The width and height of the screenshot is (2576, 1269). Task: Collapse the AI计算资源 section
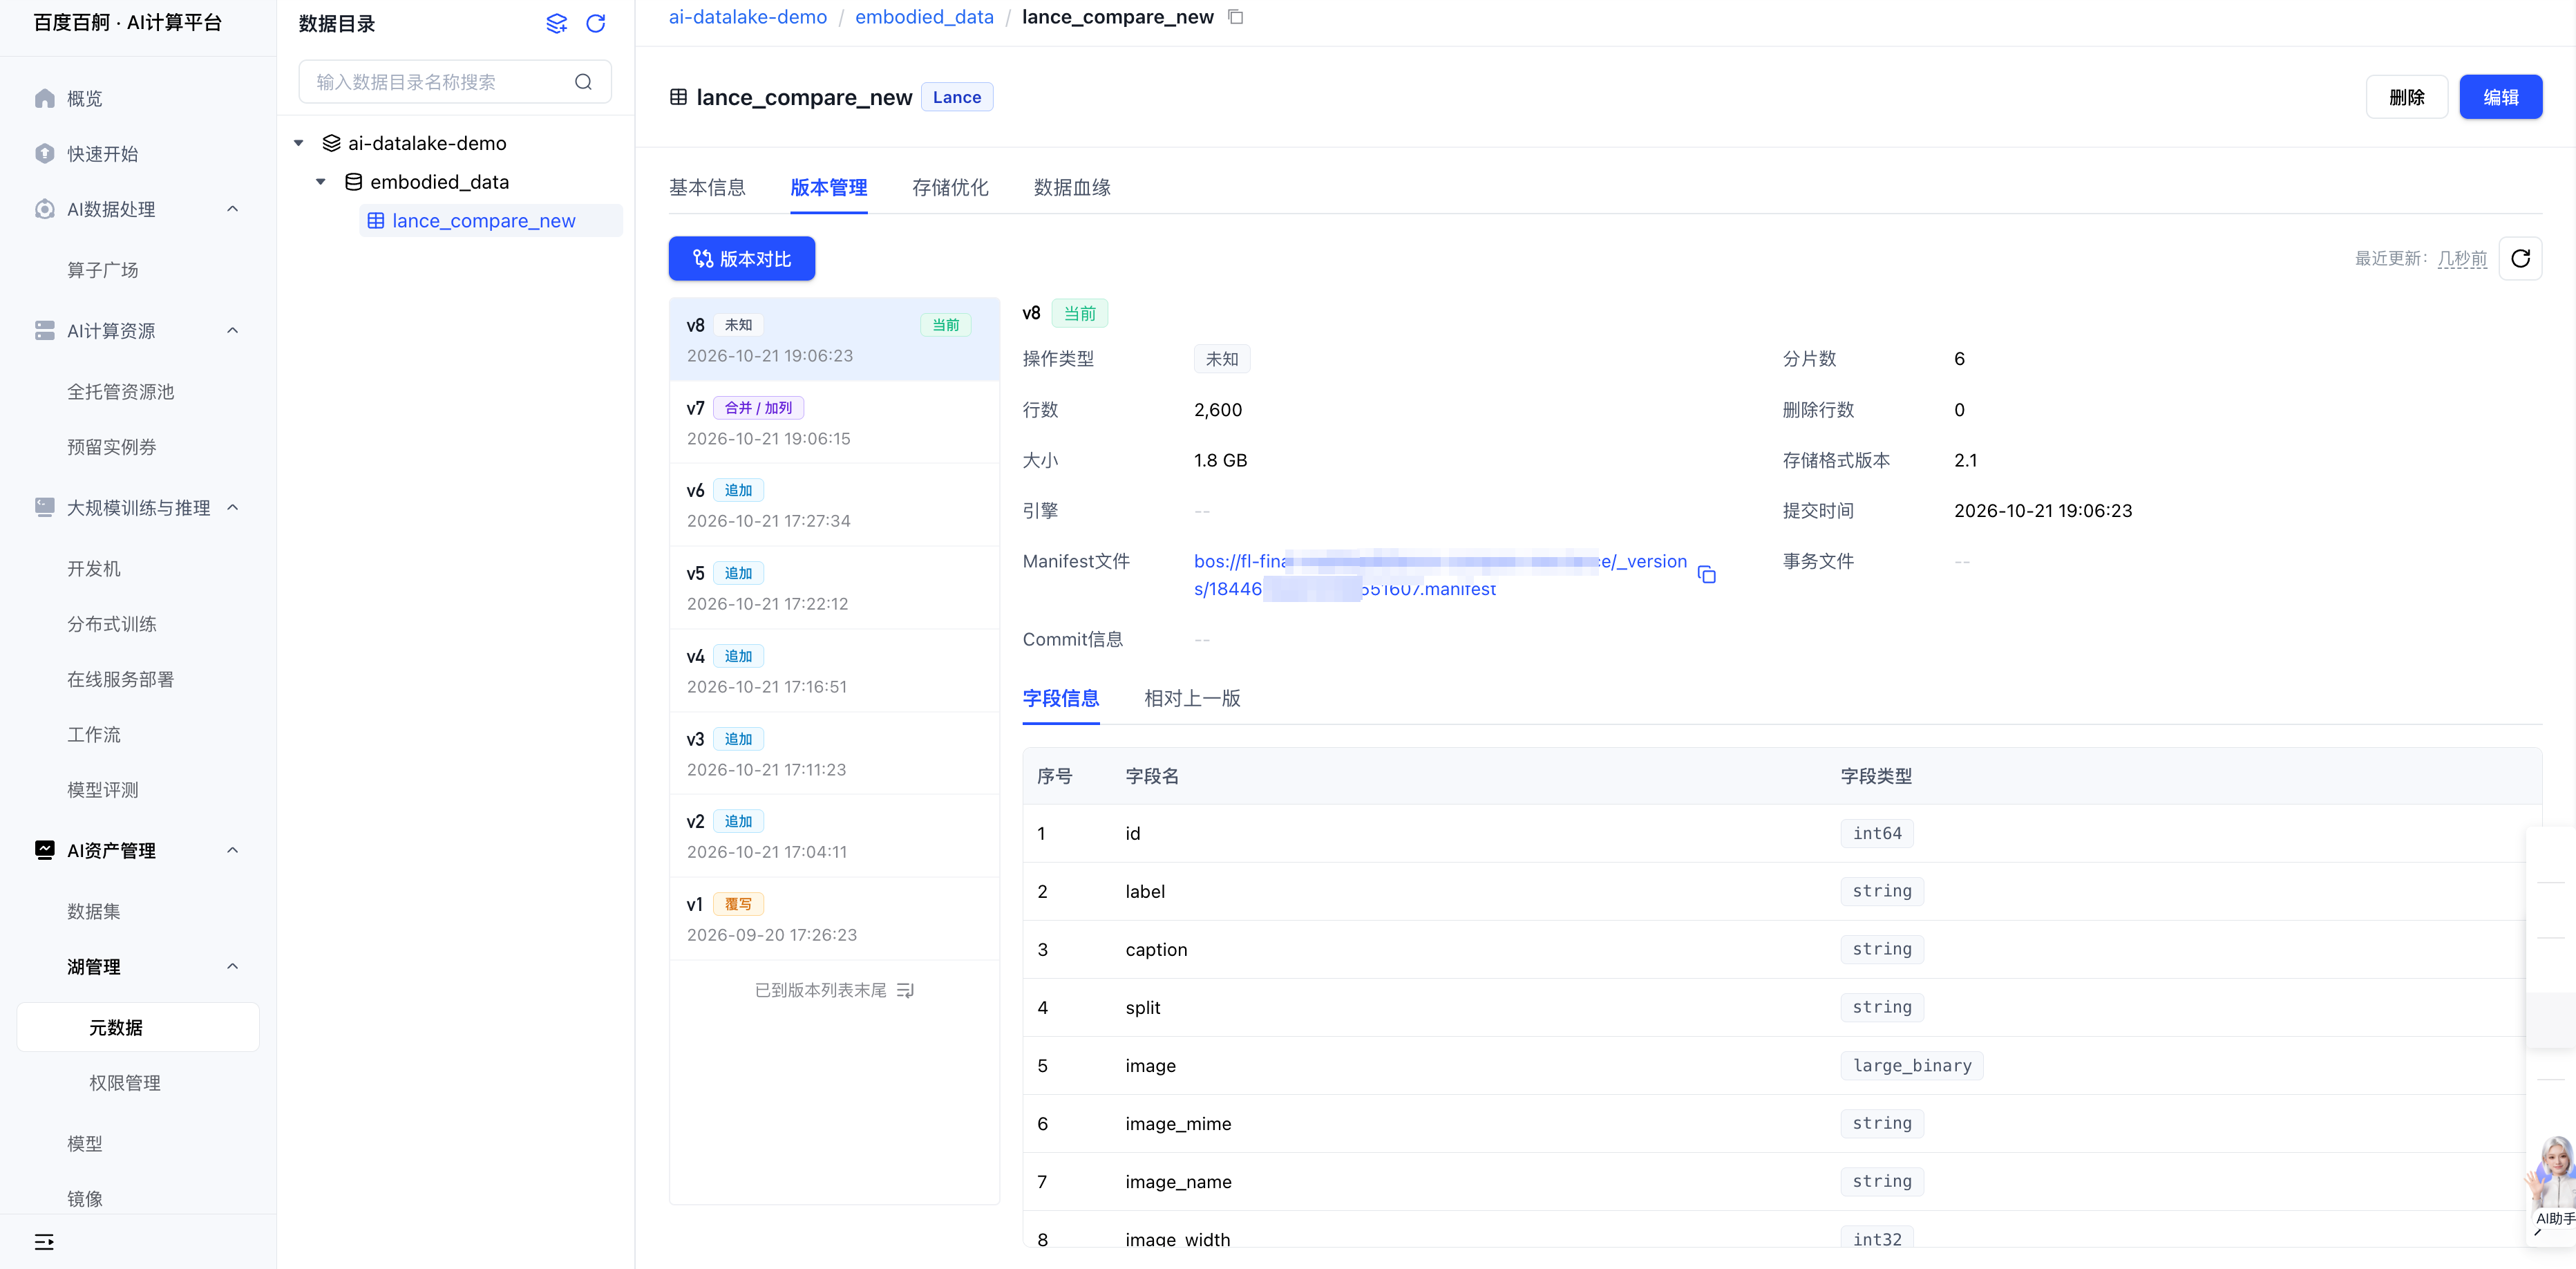233,331
